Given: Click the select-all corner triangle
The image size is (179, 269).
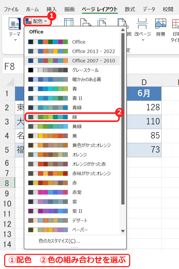Looking at the screenshot, I should coord(10,82).
